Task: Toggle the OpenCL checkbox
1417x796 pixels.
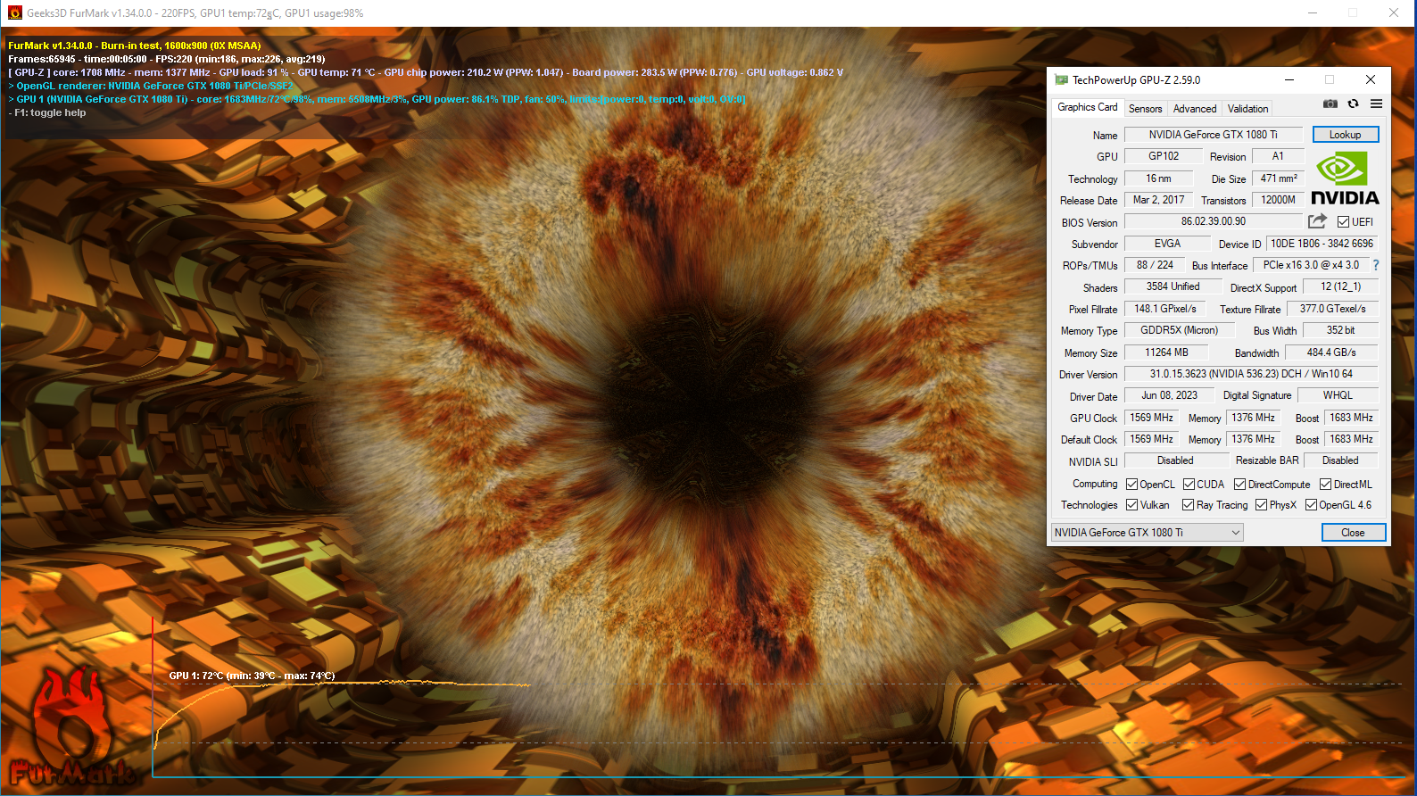Action: pyautogui.click(x=1131, y=485)
